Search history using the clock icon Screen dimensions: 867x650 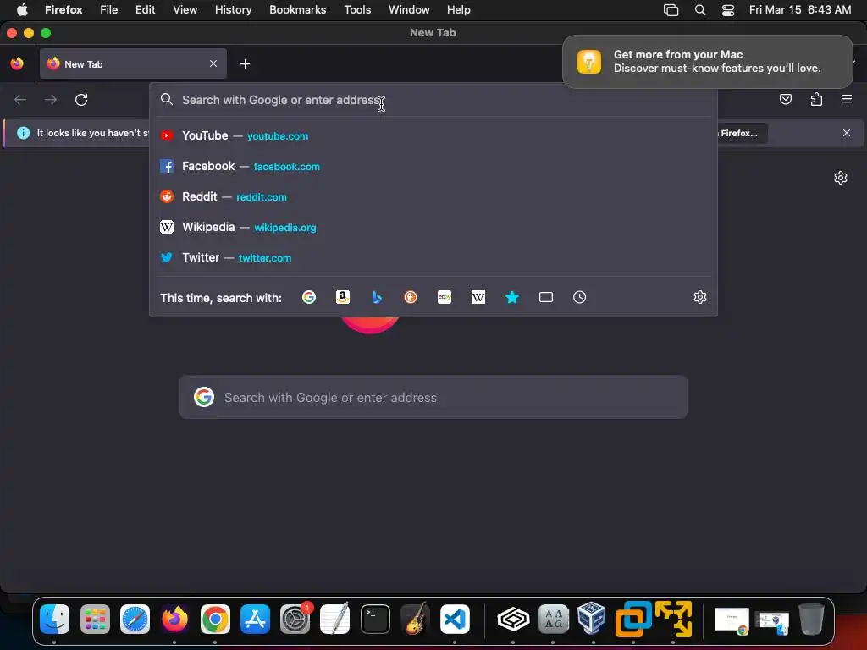579,297
